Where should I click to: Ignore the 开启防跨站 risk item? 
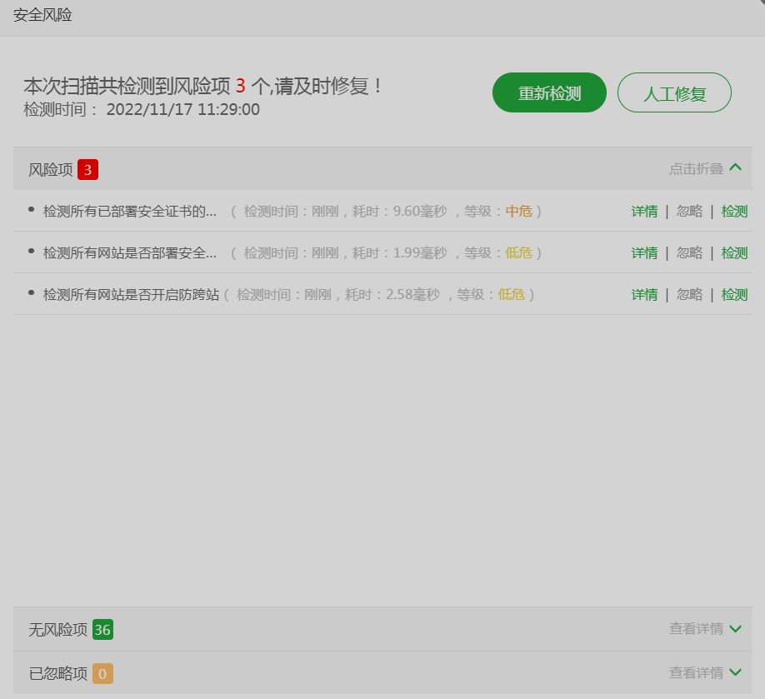click(x=689, y=294)
